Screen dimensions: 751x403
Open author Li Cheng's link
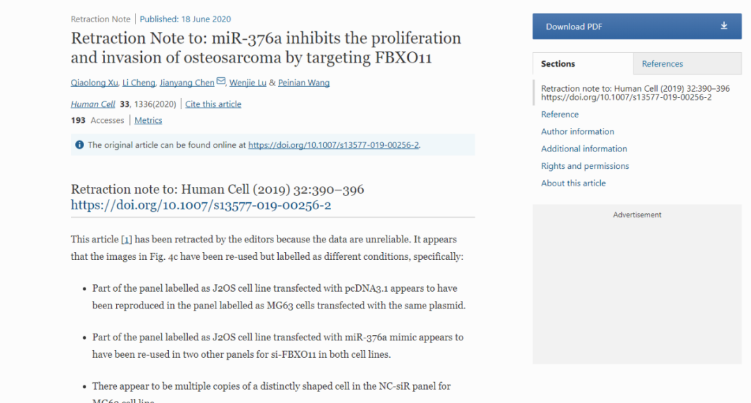coord(139,83)
